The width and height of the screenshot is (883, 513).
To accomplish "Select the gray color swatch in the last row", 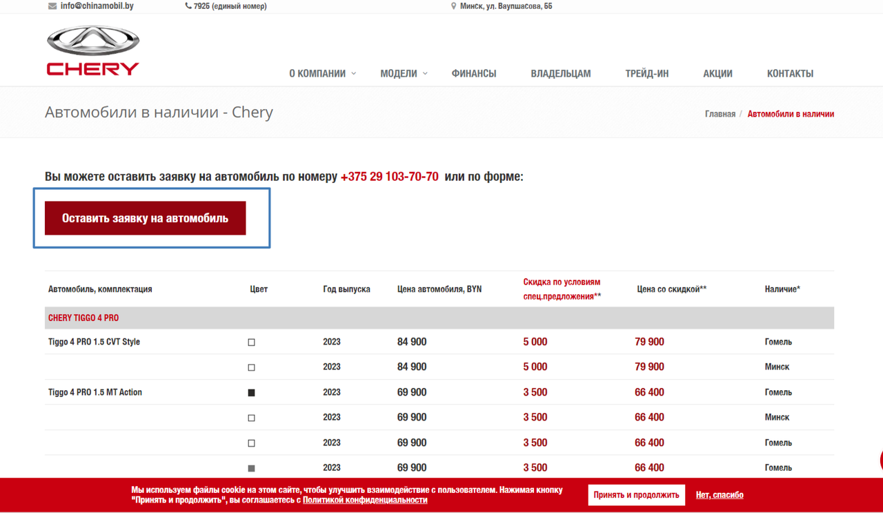I will pos(251,468).
